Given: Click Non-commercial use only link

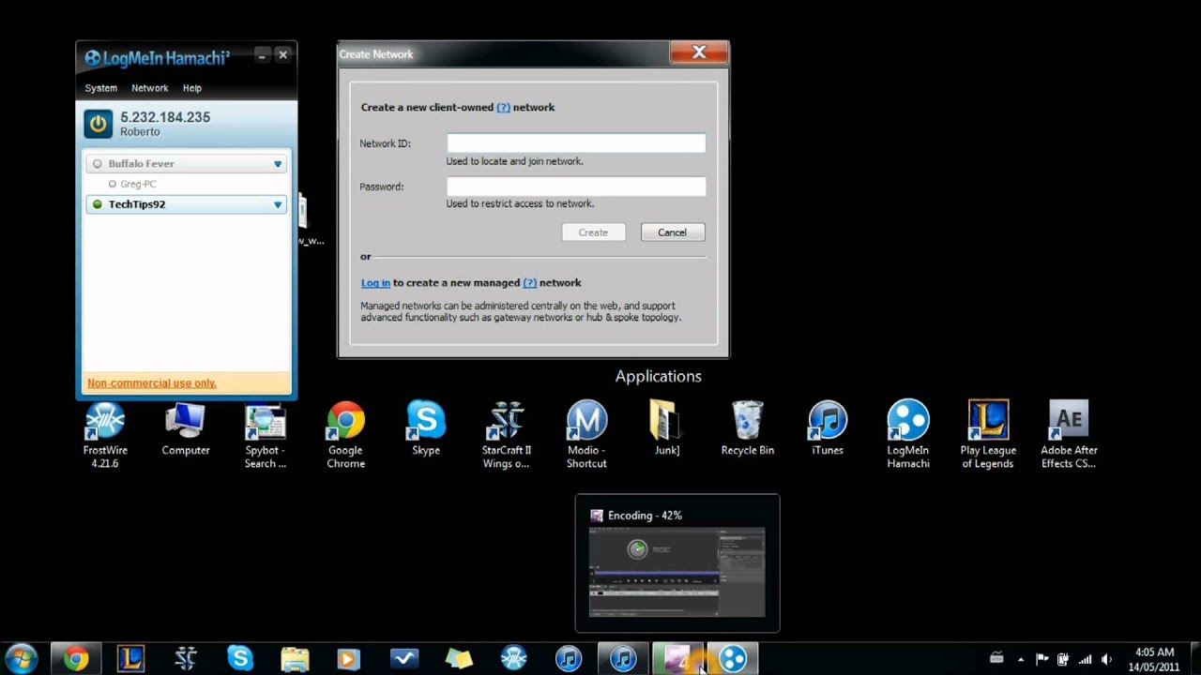Looking at the screenshot, I should pos(152,383).
